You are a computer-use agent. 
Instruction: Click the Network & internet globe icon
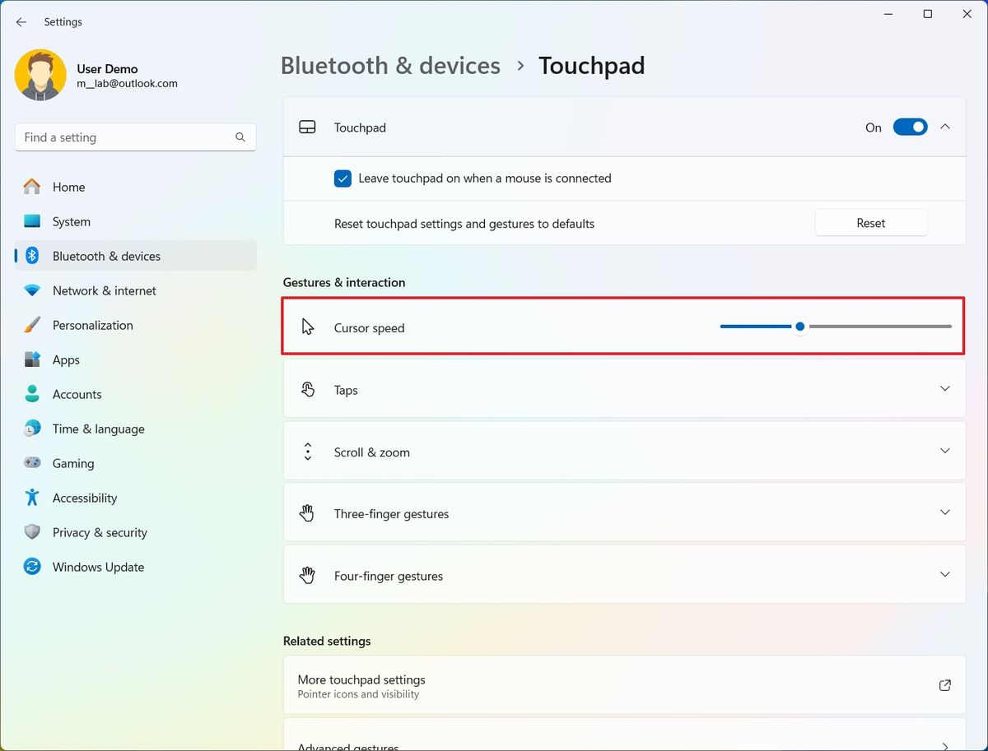pyautogui.click(x=31, y=290)
